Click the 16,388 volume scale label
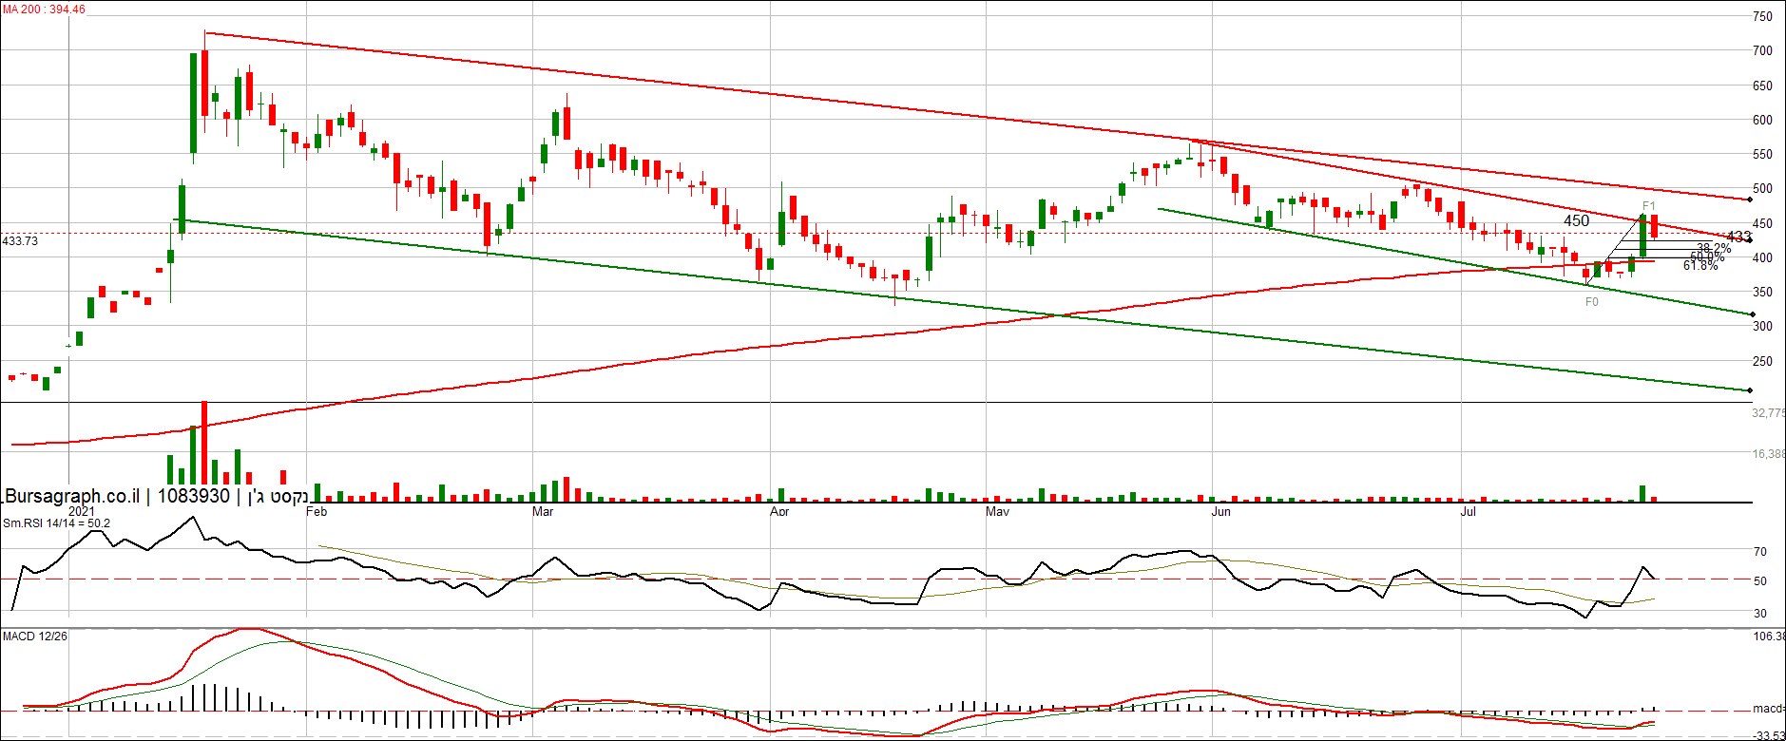Screen dimensions: 1786x741 tap(1768, 454)
